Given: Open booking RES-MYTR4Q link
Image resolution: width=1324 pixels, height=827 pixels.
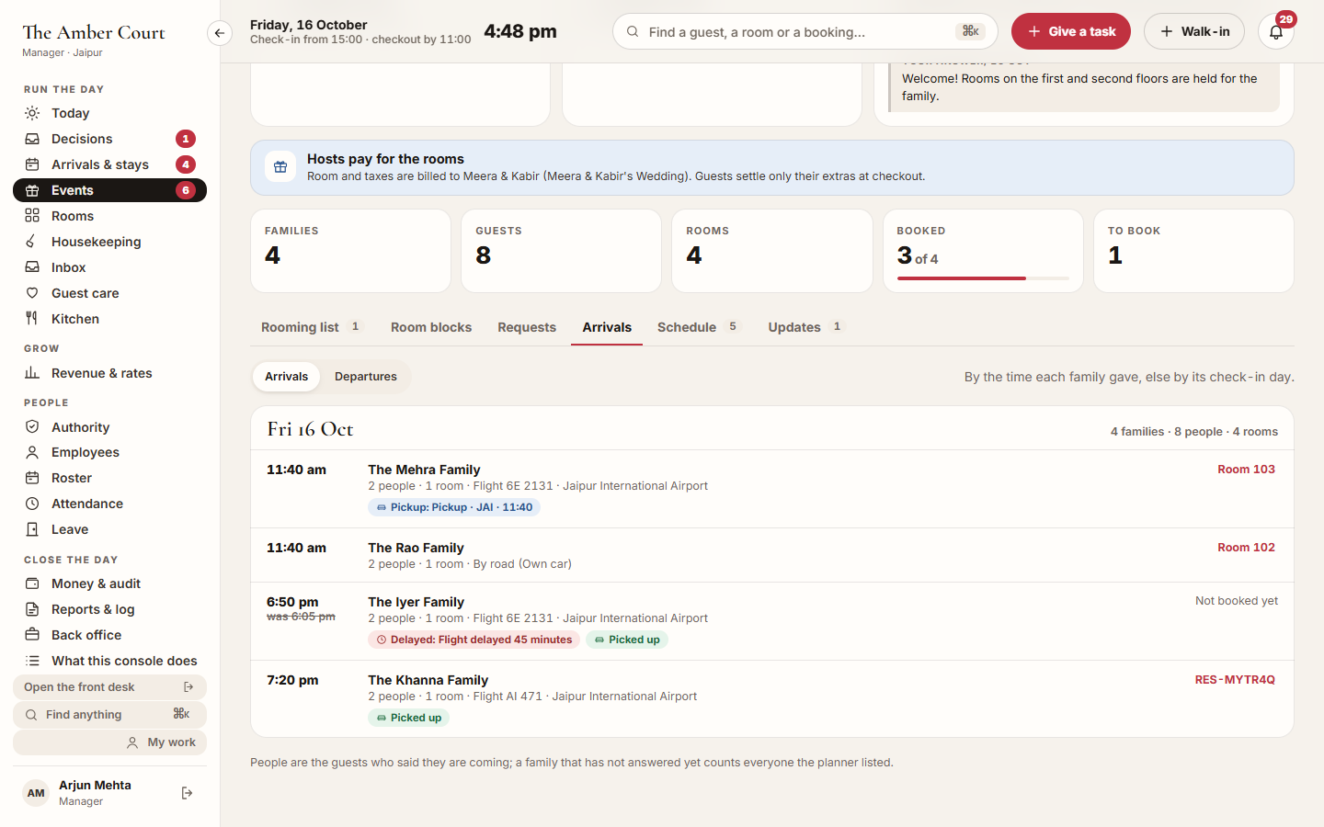Looking at the screenshot, I should tap(1235, 680).
